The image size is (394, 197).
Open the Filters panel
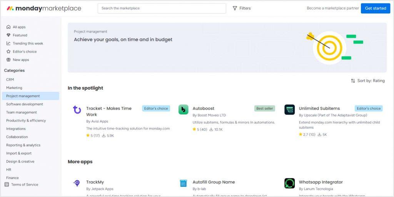pyautogui.click(x=242, y=8)
